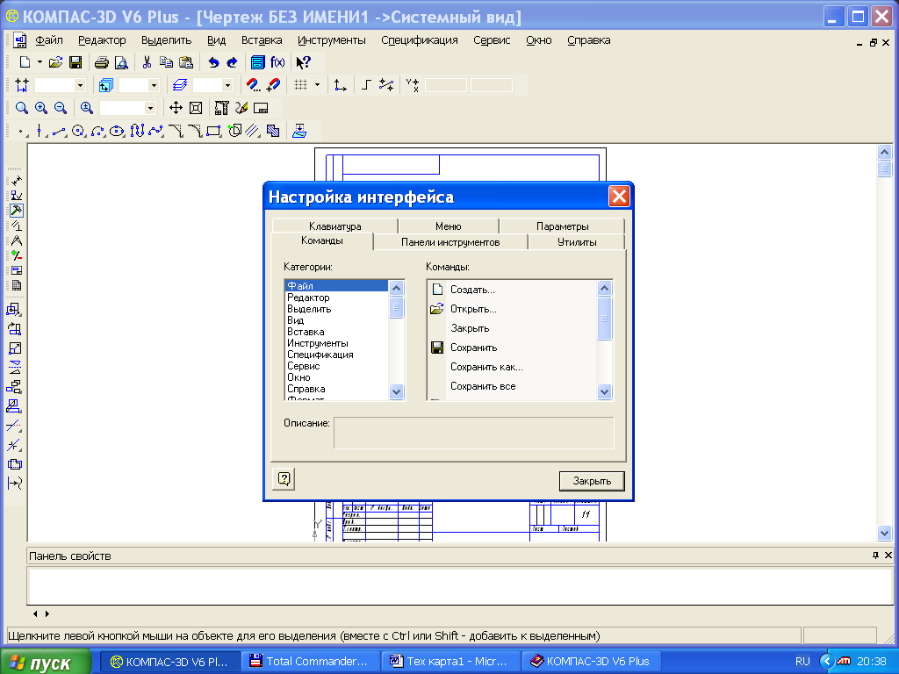Click Команды list scroll down arrow

[604, 392]
